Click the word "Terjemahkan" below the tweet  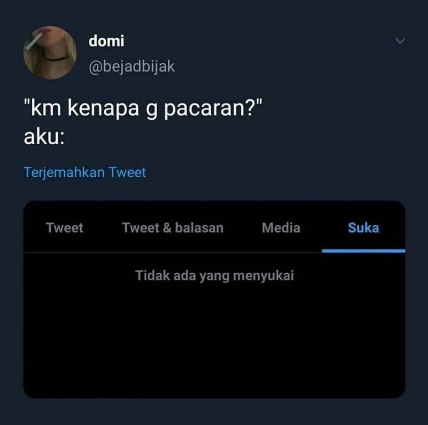pos(64,172)
